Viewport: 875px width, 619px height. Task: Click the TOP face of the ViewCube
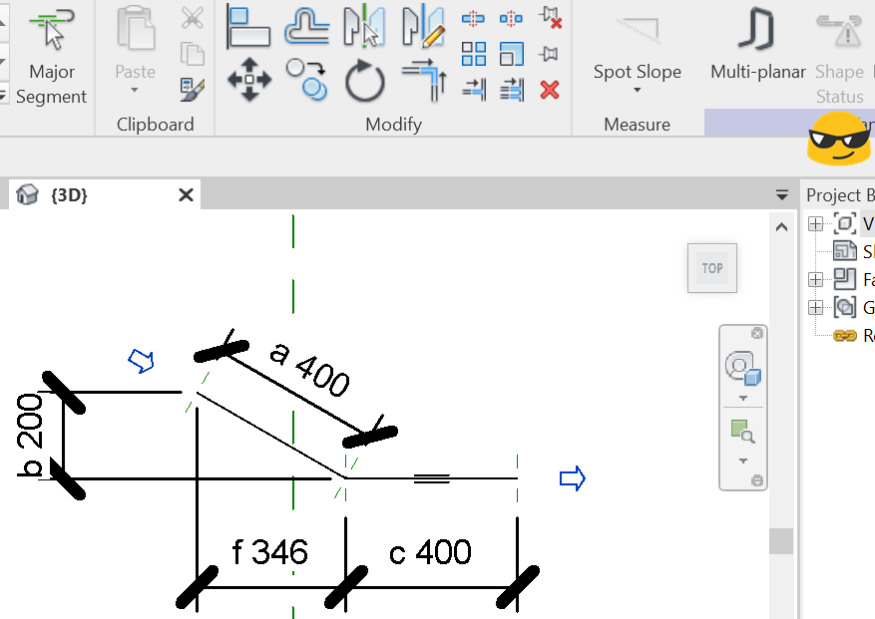(x=711, y=267)
